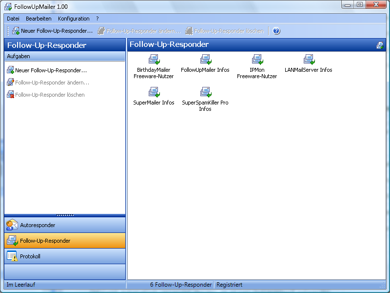Click toolbar button Neuer Follow-Up-Responder
This screenshot has height=293, width=390.
[x=53, y=31]
